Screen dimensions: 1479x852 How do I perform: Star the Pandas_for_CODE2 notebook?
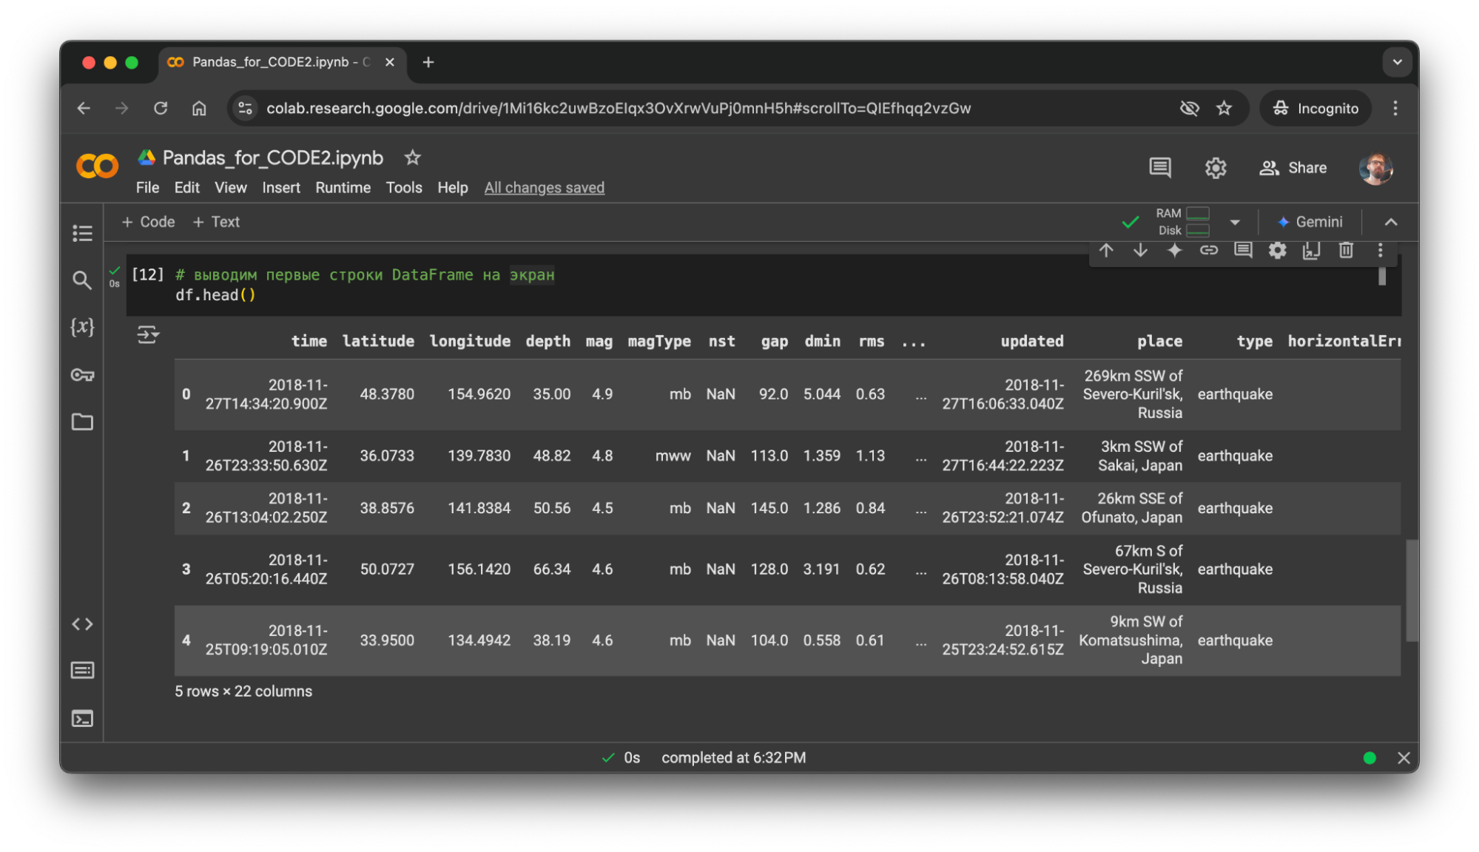(x=412, y=158)
